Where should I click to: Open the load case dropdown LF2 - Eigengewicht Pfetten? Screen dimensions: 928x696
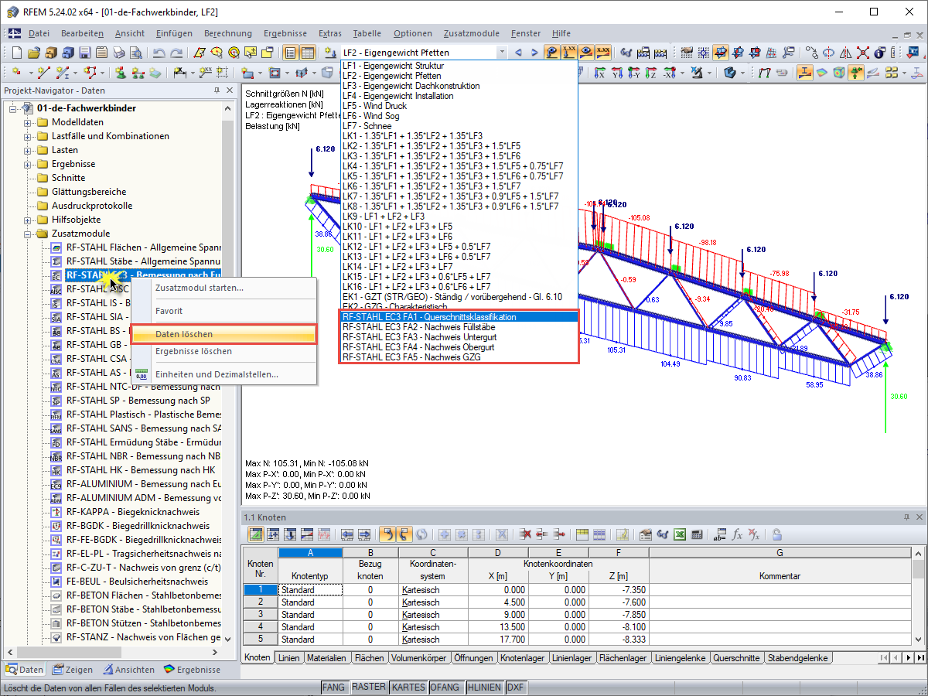tap(502, 53)
